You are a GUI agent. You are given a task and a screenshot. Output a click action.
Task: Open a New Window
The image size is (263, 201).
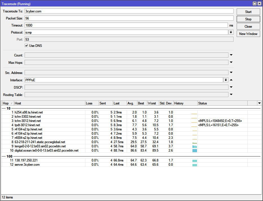[x=248, y=34]
